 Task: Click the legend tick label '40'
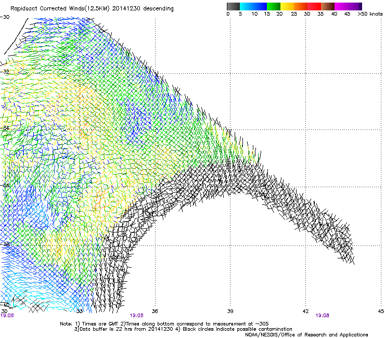[x=334, y=14]
